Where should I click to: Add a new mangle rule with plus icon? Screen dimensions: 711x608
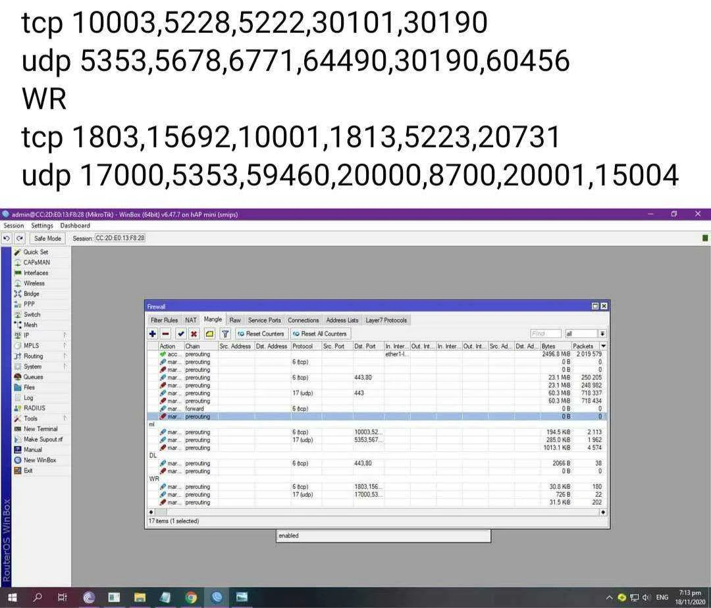[152, 334]
